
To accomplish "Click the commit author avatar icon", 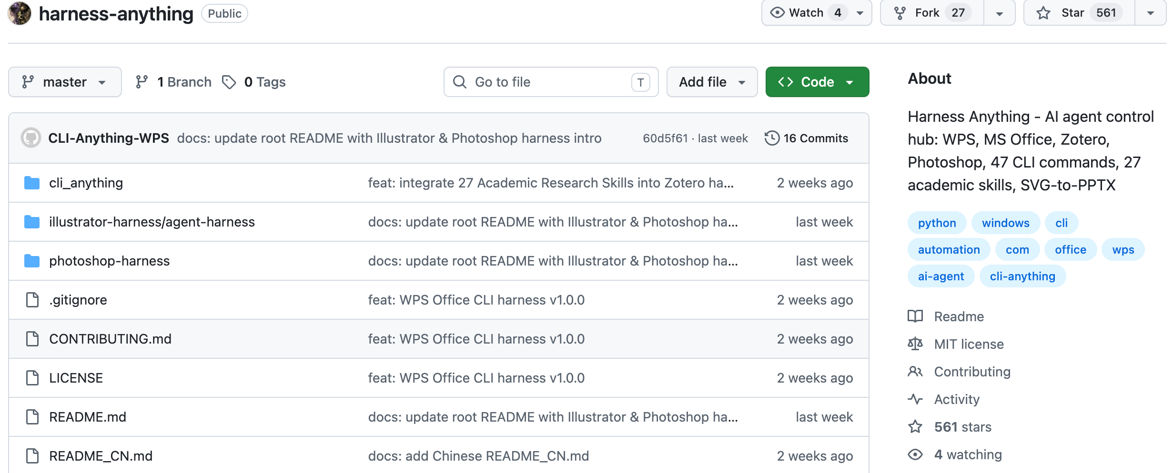I will [x=31, y=138].
